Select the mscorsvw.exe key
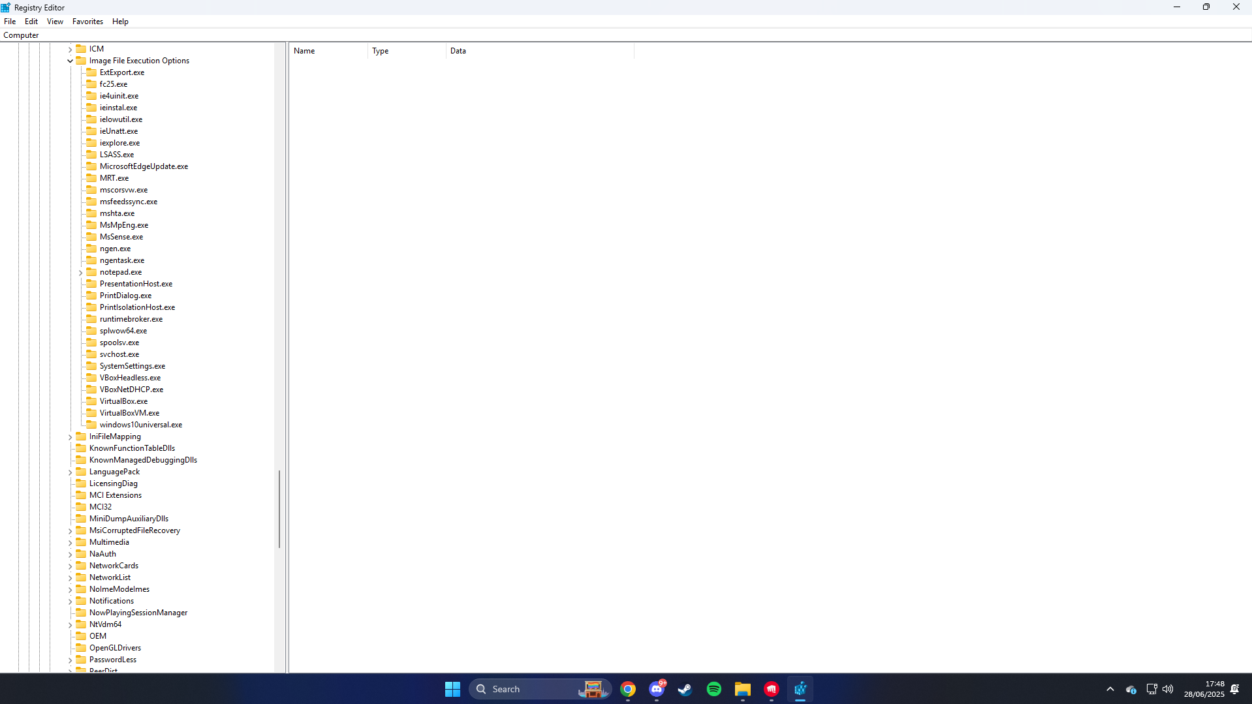Image resolution: width=1252 pixels, height=704 pixels. [123, 190]
